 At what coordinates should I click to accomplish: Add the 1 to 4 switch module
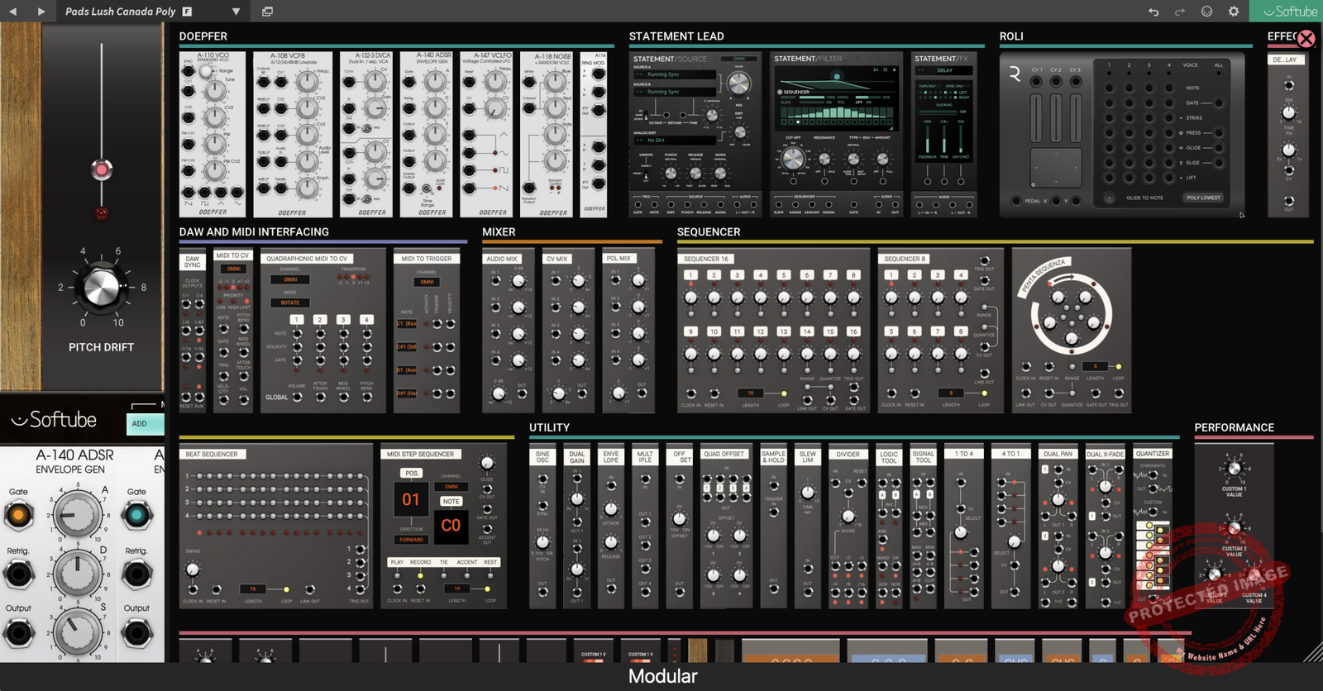(x=963, y=527)
